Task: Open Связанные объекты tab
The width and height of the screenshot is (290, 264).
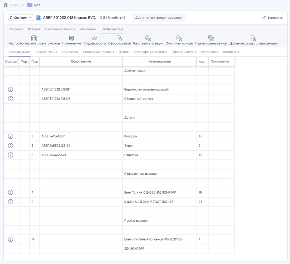Action: click(60, 29)
